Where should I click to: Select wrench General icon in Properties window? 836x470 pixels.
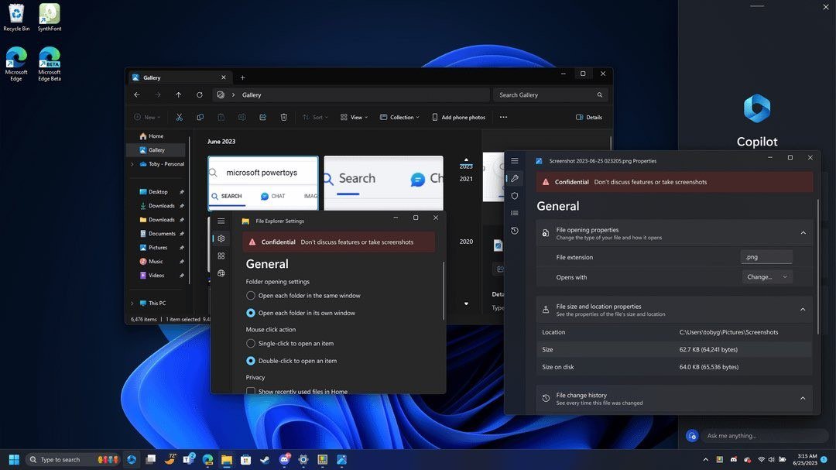tap(515, 178)
